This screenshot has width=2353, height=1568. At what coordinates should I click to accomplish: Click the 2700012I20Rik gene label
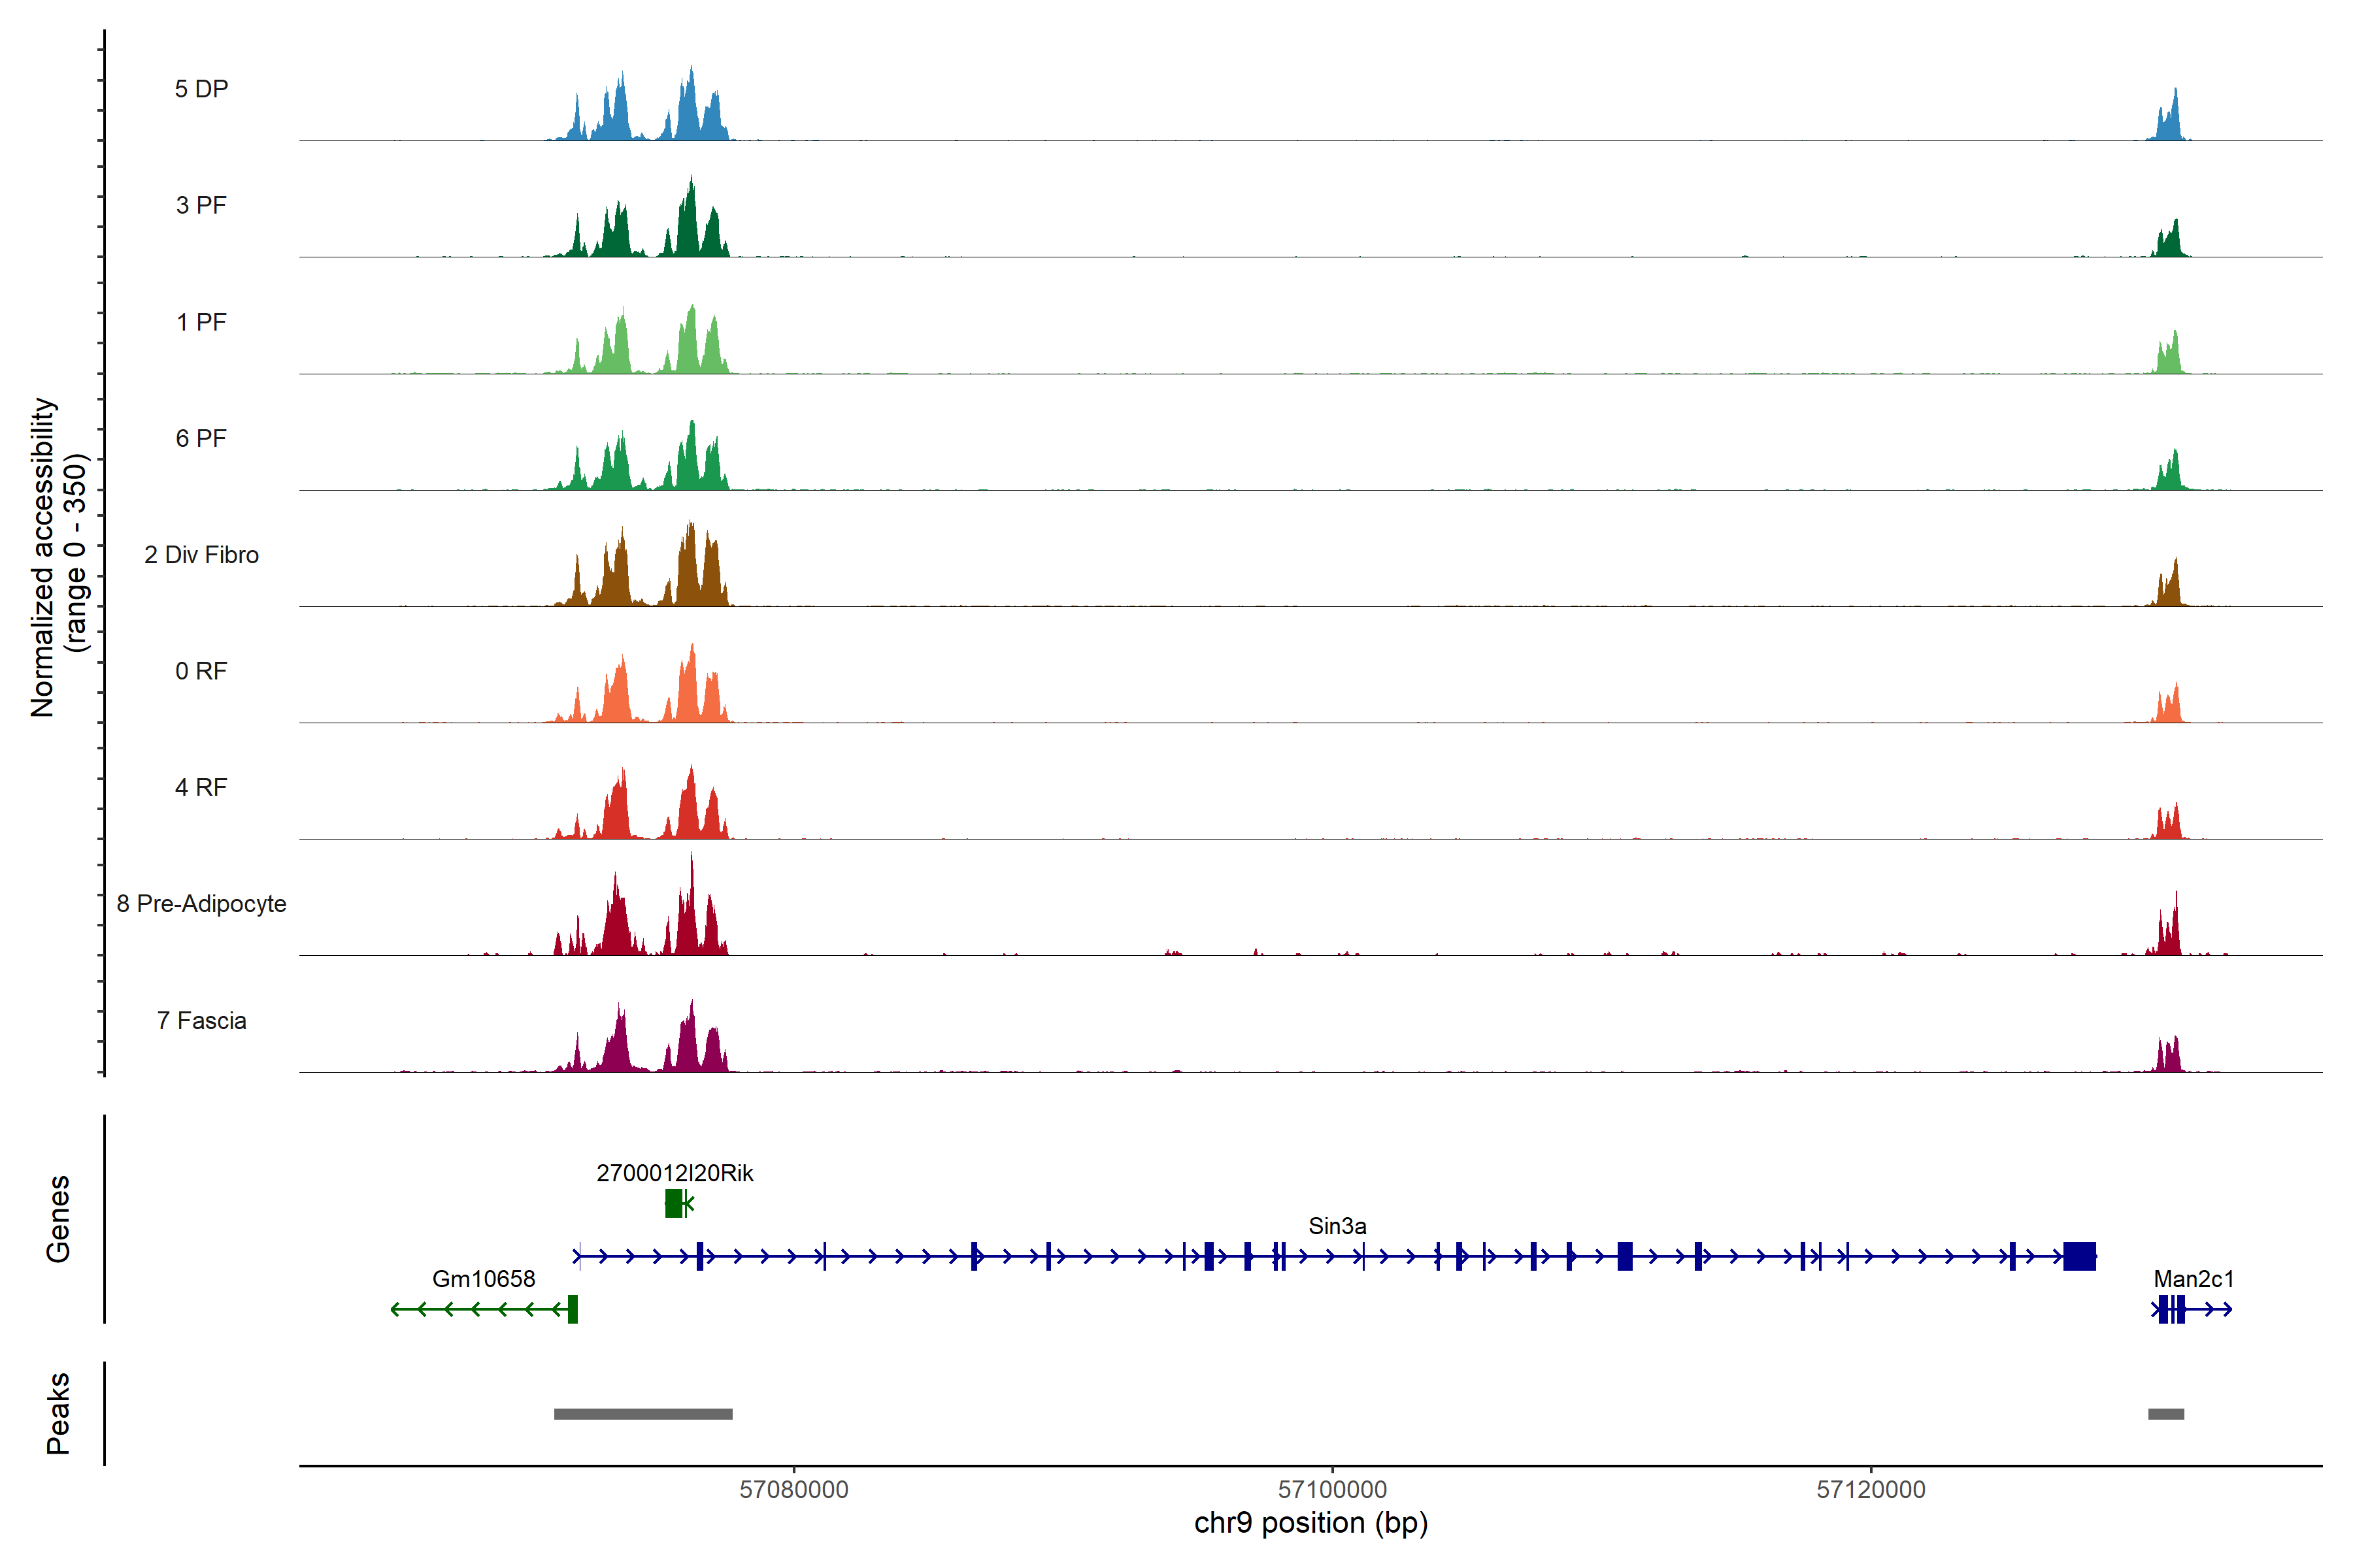tap(675, 1173)
